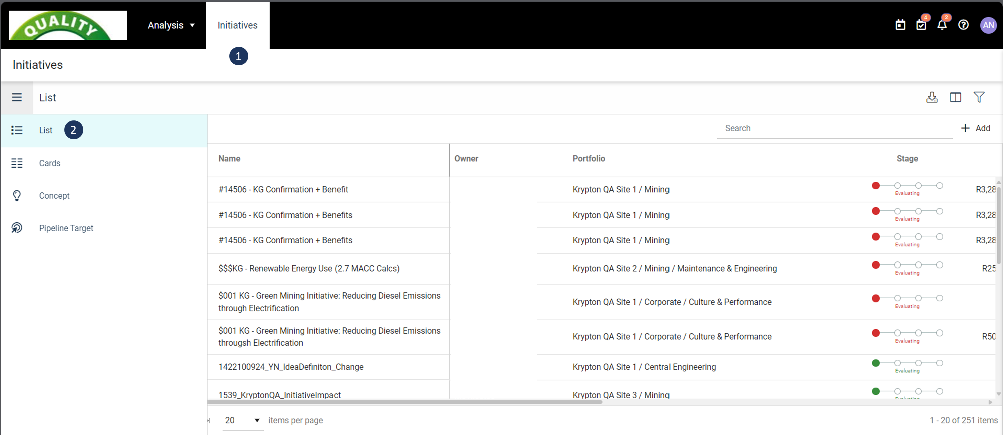1003x435 pixels.
Task: Click the List view icon in sidebar
Action: 17,130
